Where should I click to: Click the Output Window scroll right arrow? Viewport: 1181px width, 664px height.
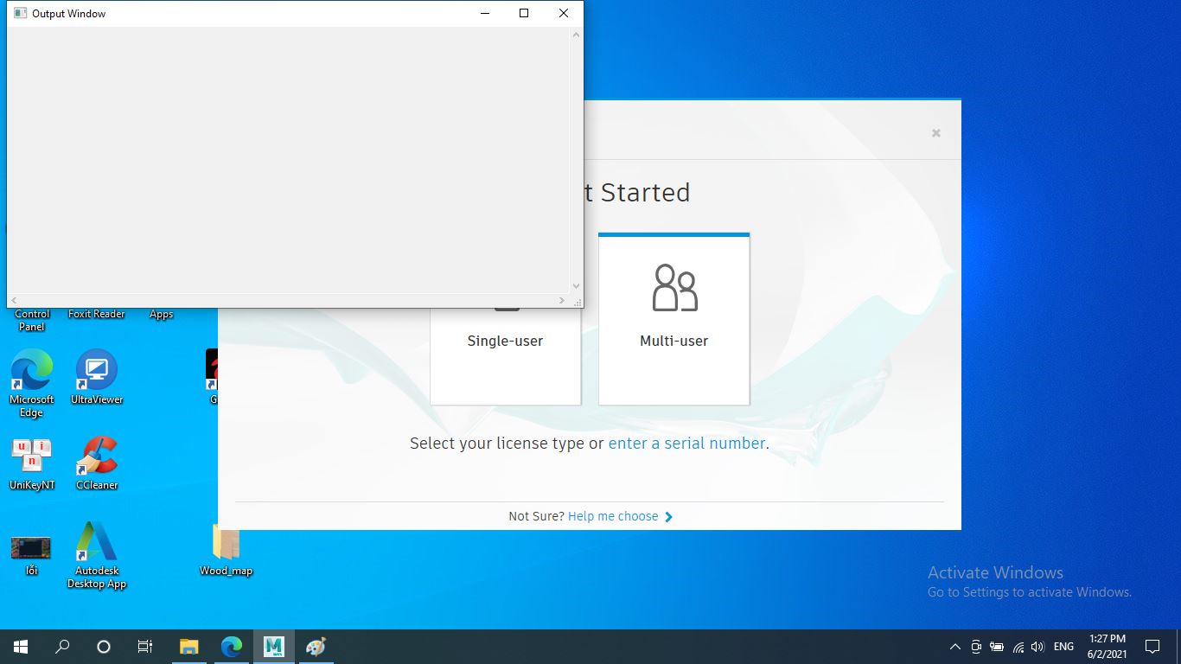562,300
